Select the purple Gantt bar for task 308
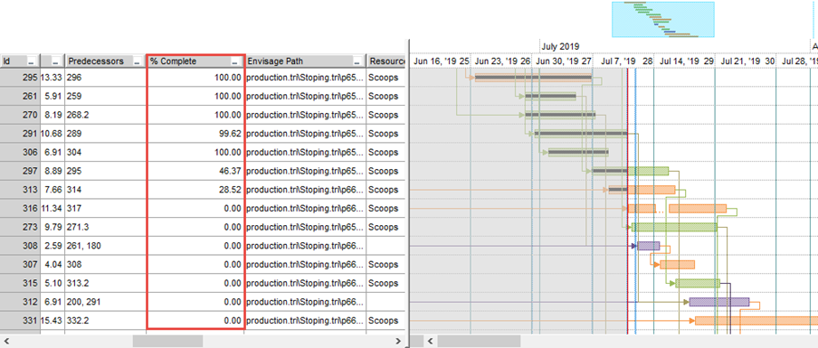The image size is (818, 348). click(649, 245)
